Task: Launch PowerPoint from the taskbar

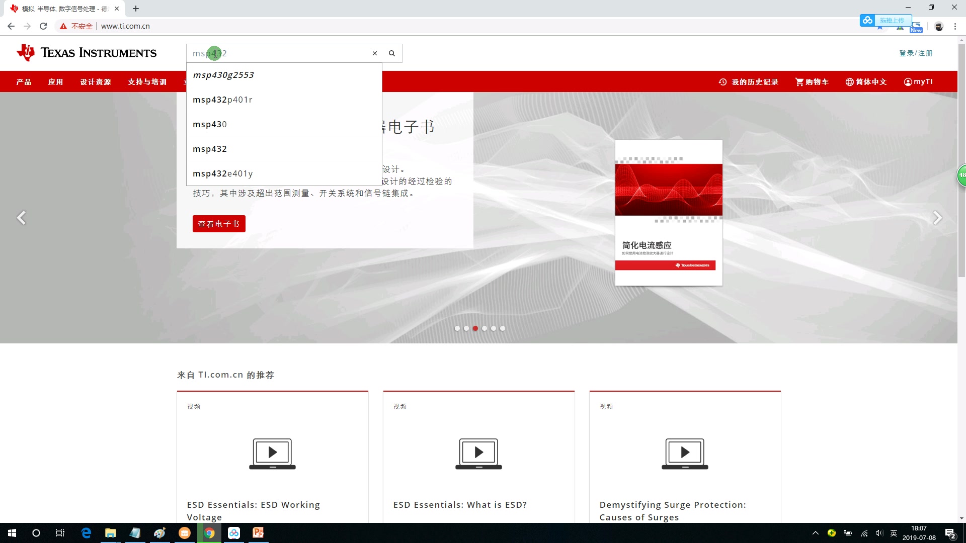Action: 258,533
